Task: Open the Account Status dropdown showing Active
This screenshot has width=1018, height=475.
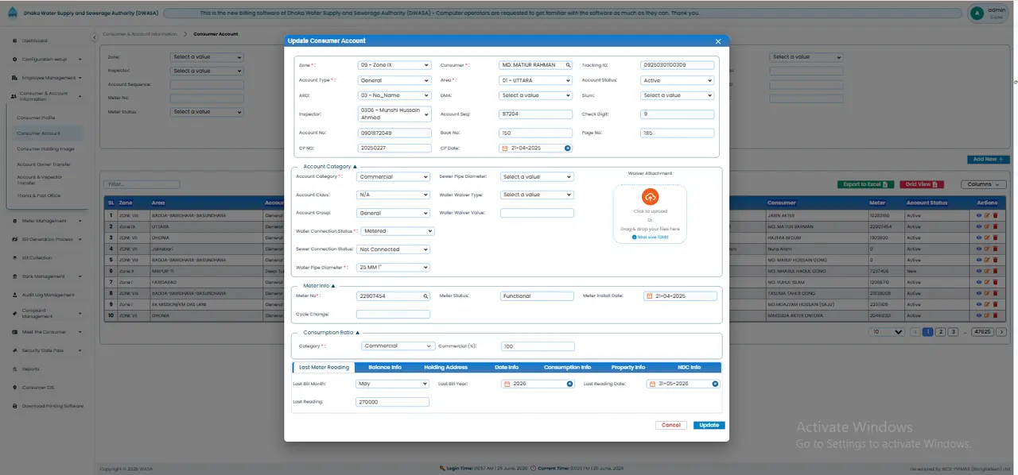Action: click(677, 80)
